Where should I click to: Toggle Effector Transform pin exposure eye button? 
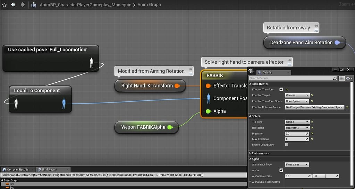pos(281,90)
